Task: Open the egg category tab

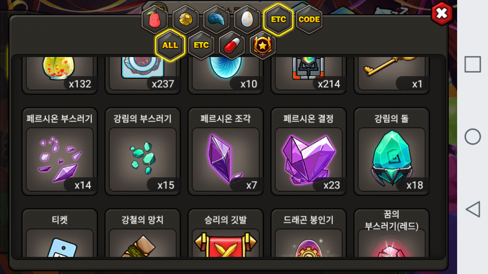Action: (x=247, y=20)
